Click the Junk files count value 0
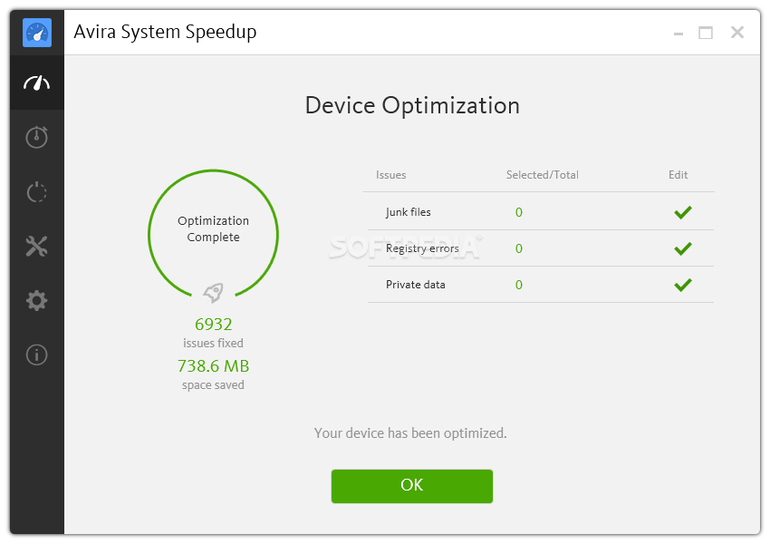Image resolution: width=770 pixels, height=544 pixels. (518, 212)
